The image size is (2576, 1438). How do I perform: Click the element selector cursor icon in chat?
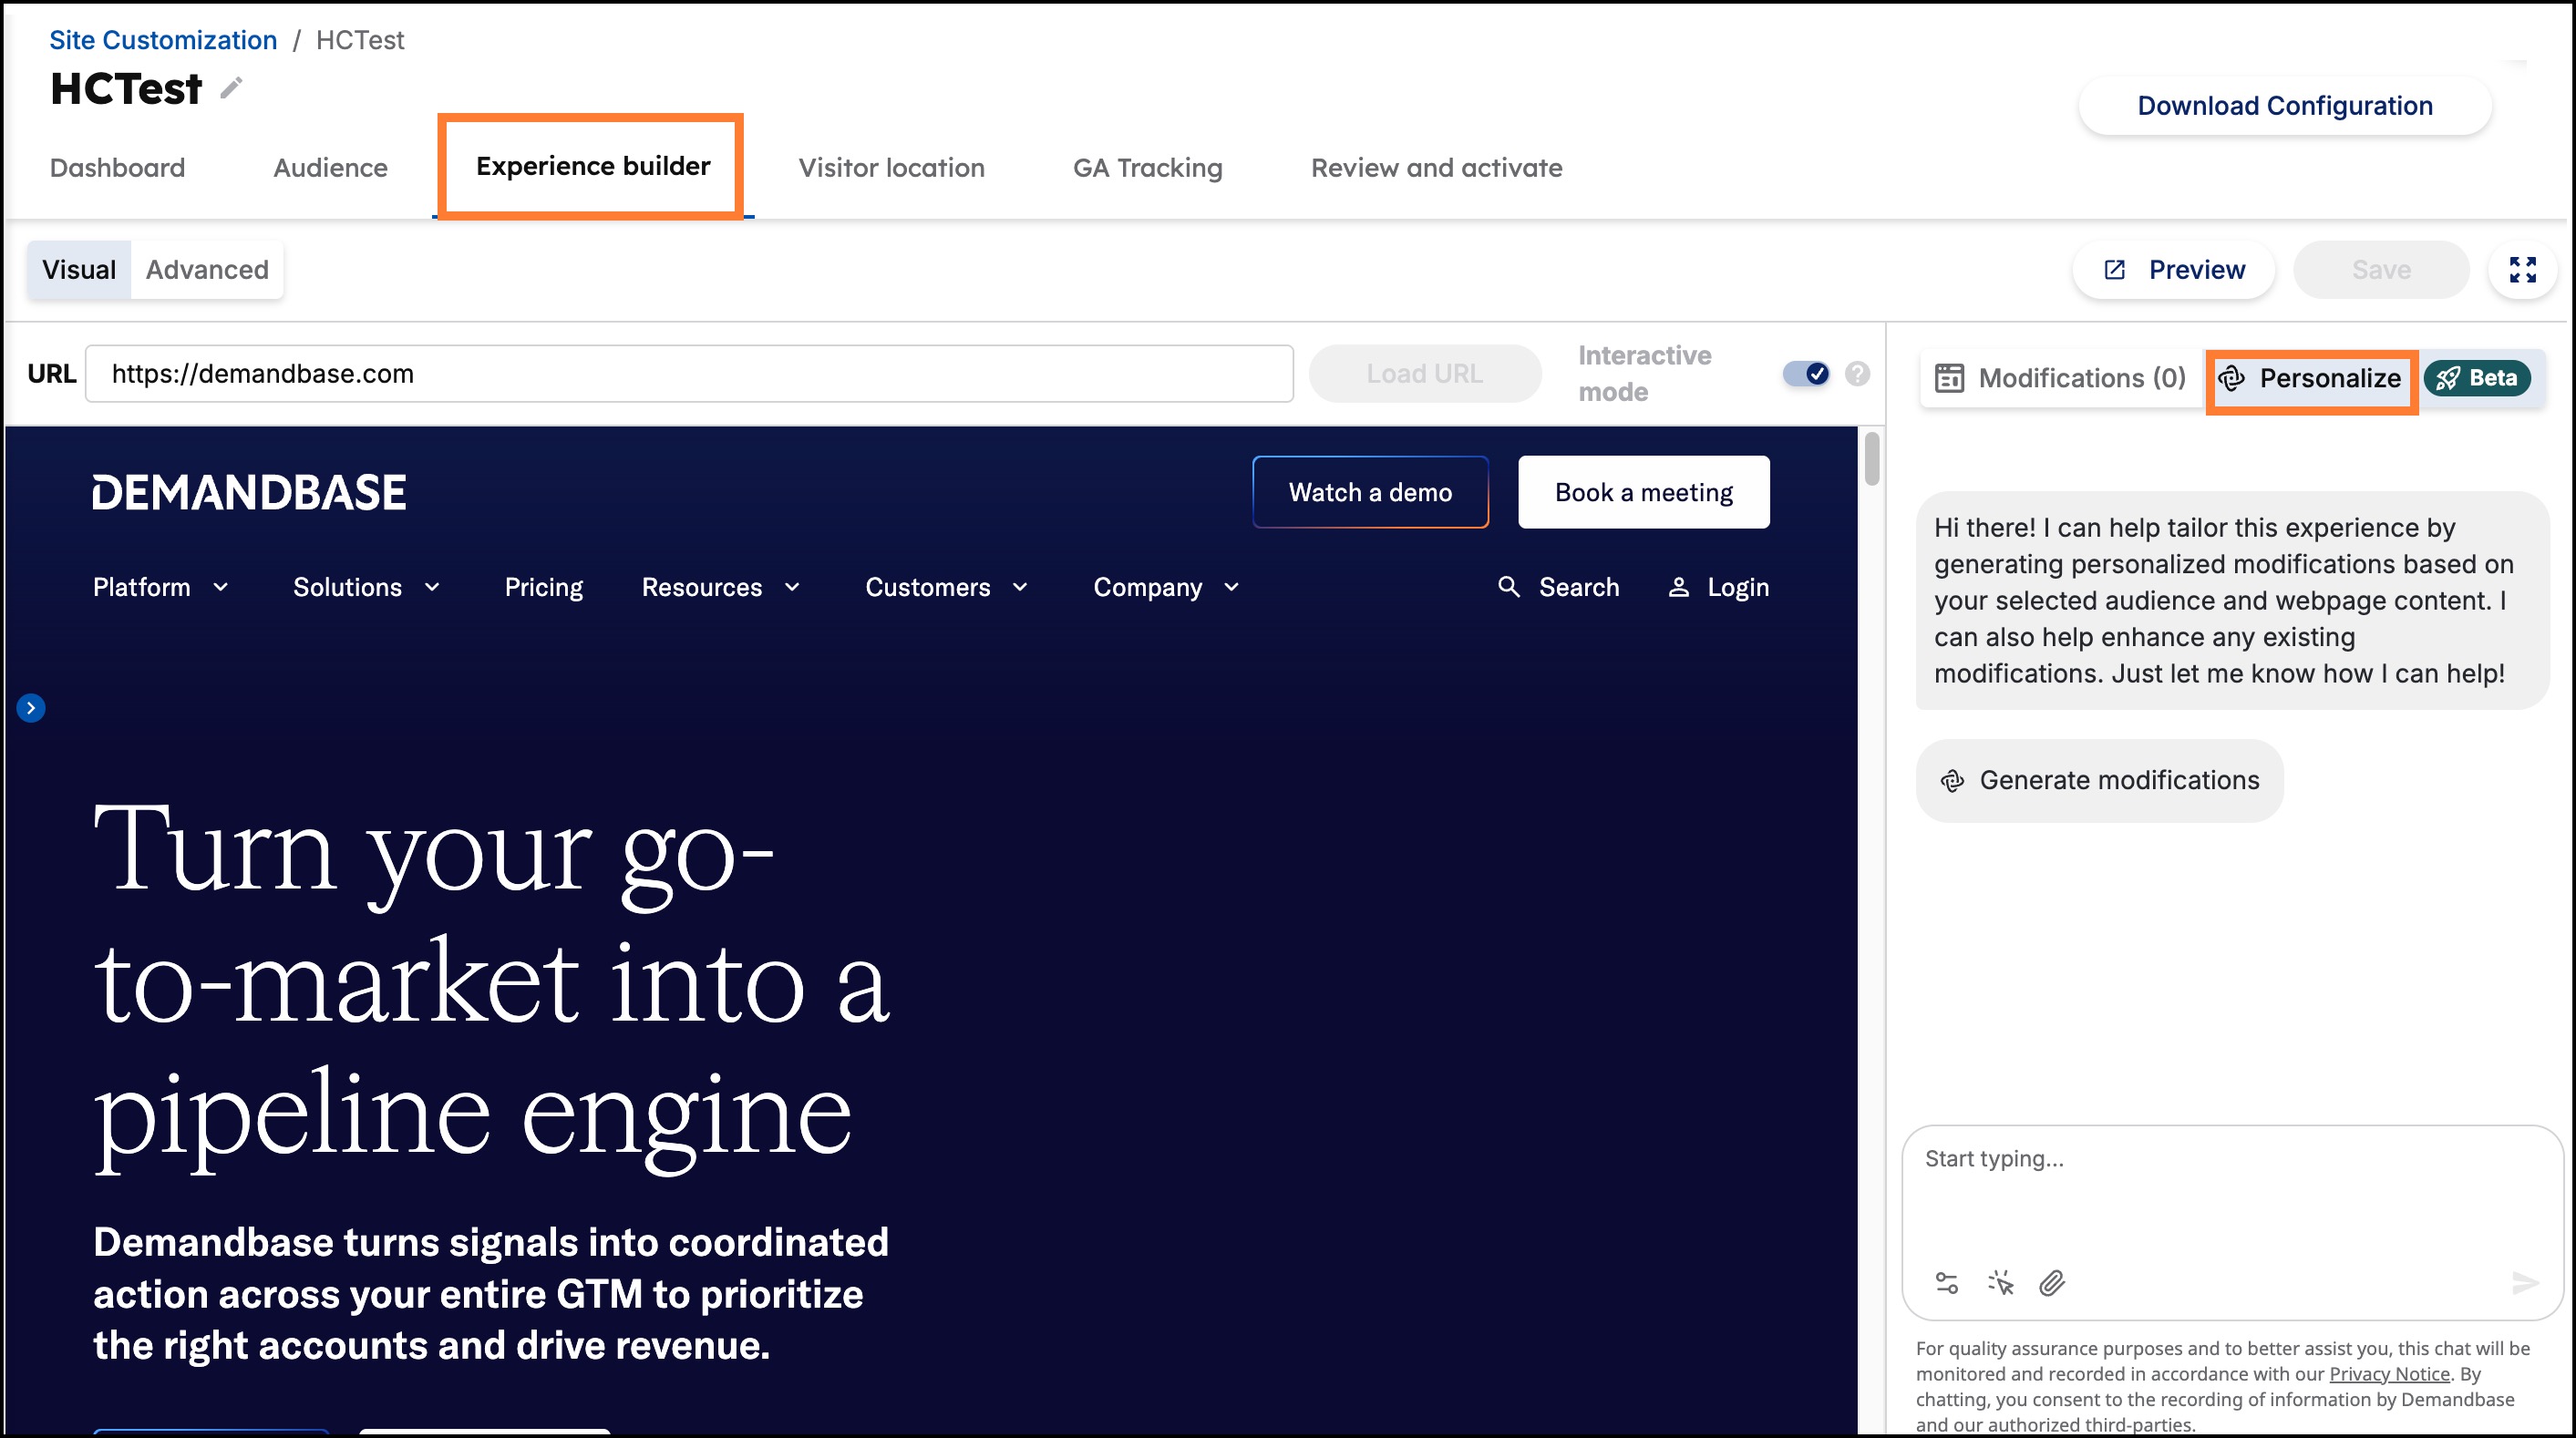(x=2000, y=1283)
